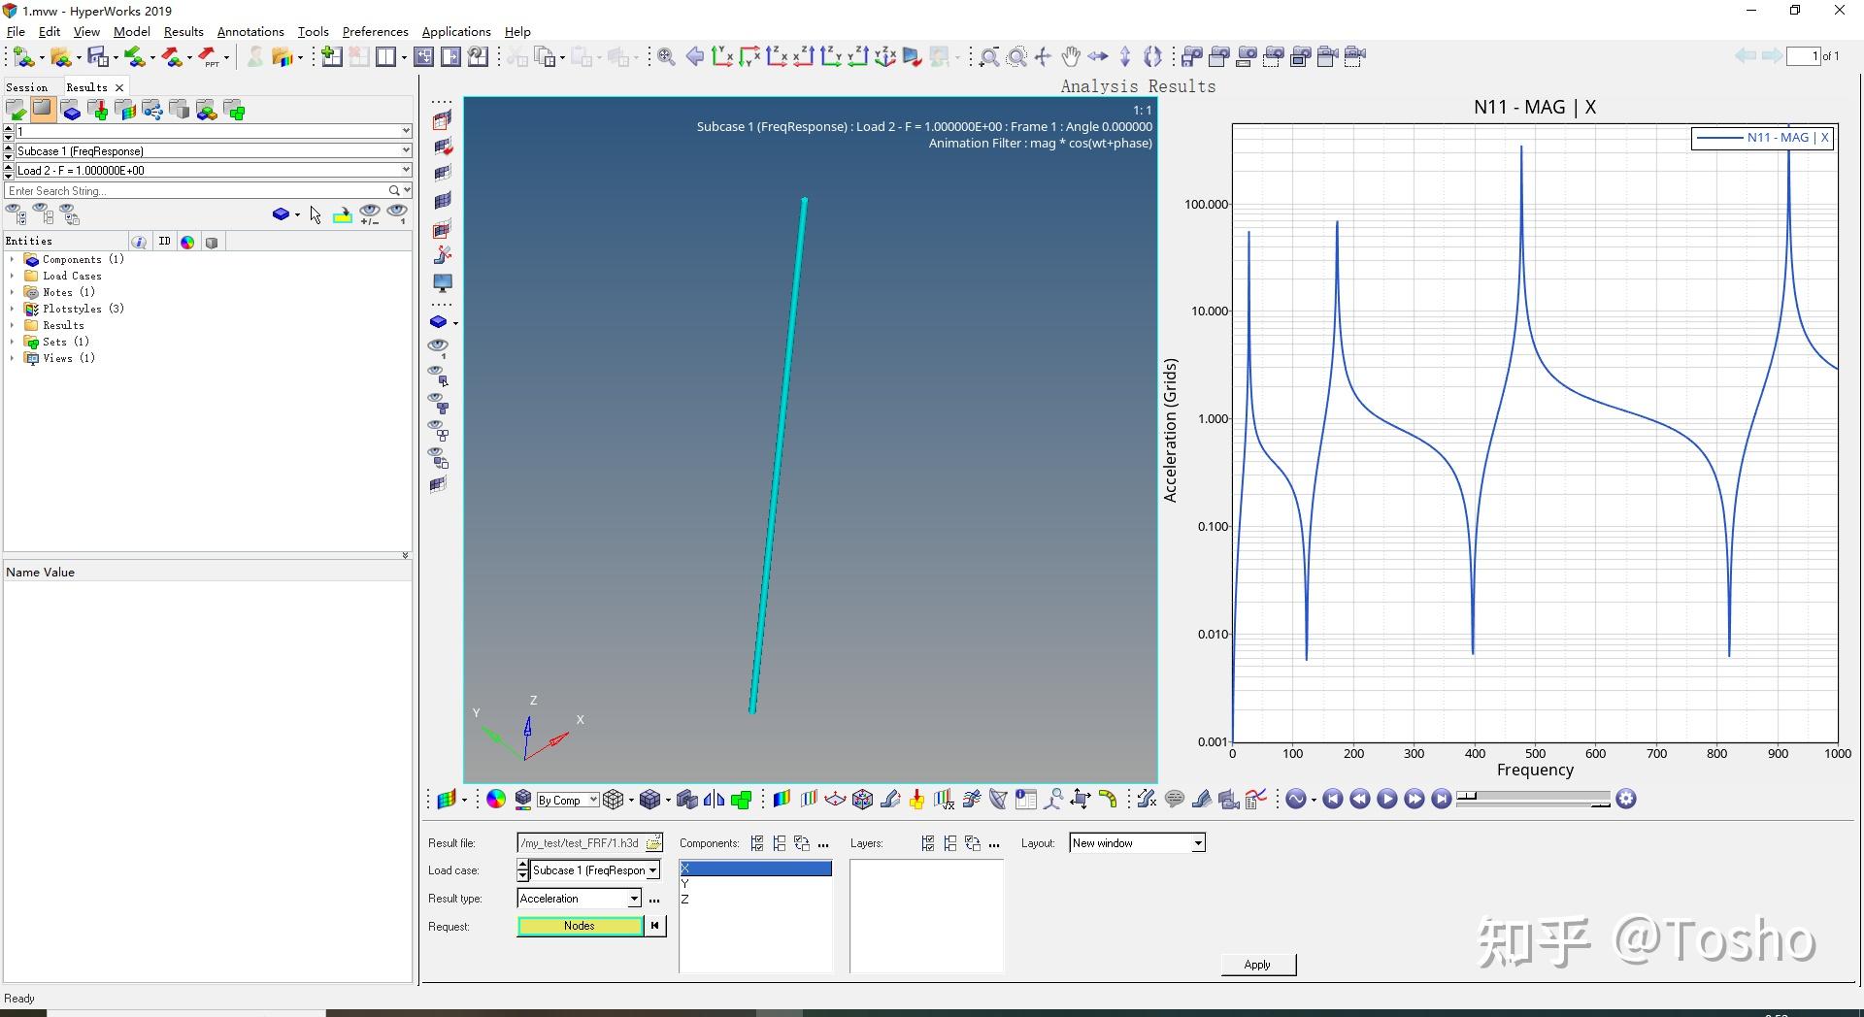Open the Result type Acceleration dropdown

[x=633, y=899]
